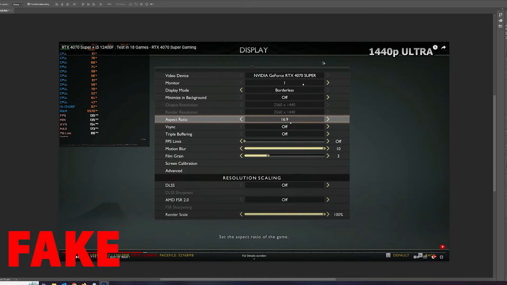Image resolution: width=507 pixels, height=285 pixels.
Task: Collapse the right panel dock double-arrow
Action: (503, 9)
